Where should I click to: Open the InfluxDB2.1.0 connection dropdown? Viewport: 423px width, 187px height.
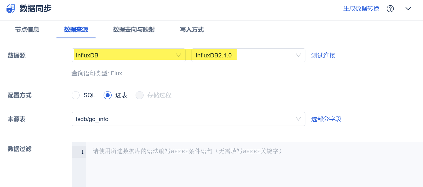pyautogui.click(x=248, y=55)
